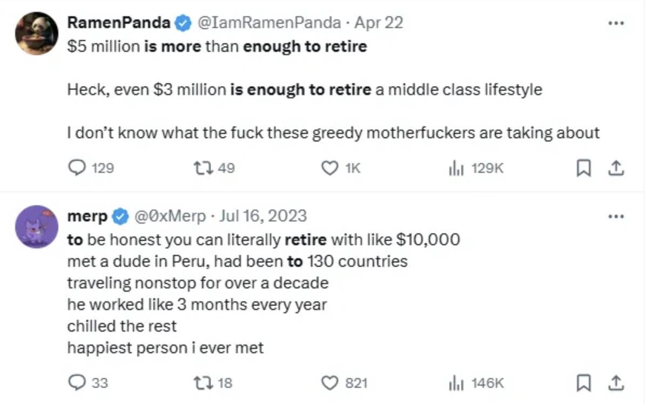Open merp's purple avatar profile

37,226
